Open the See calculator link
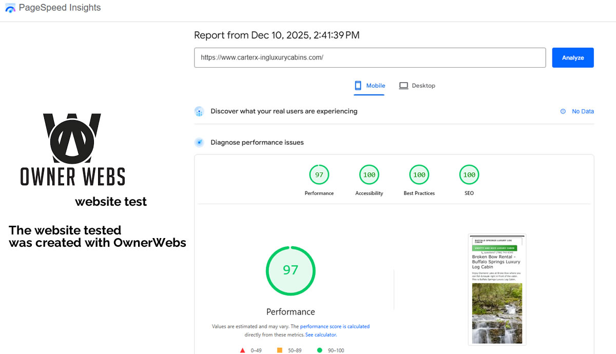 (321, 335)
